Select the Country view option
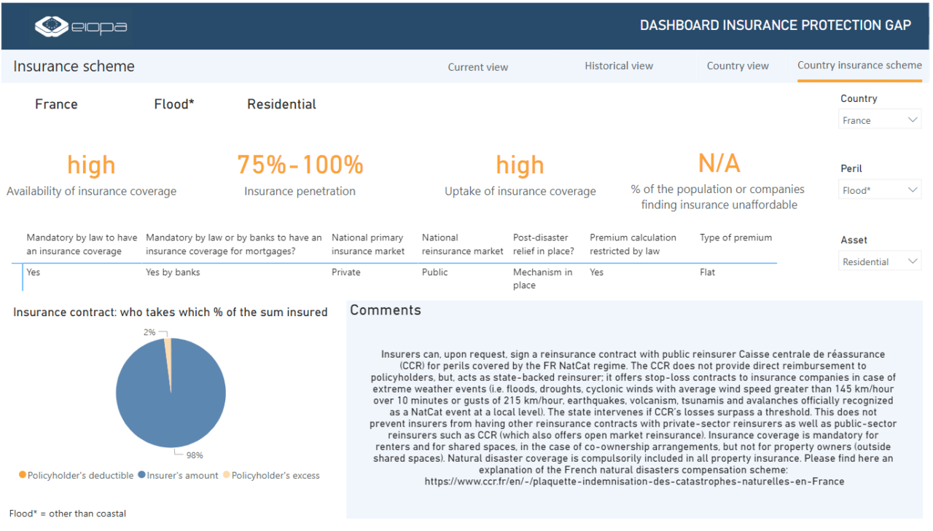The height and width of the screenshot is (531, 933). coord(738,66)
